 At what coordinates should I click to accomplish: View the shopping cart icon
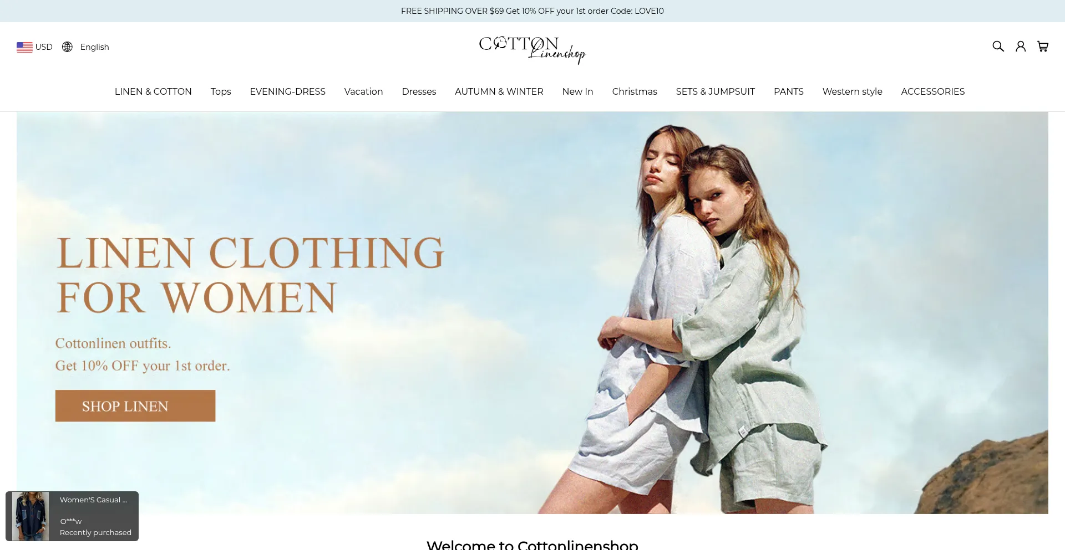(x=1043, y=47)
